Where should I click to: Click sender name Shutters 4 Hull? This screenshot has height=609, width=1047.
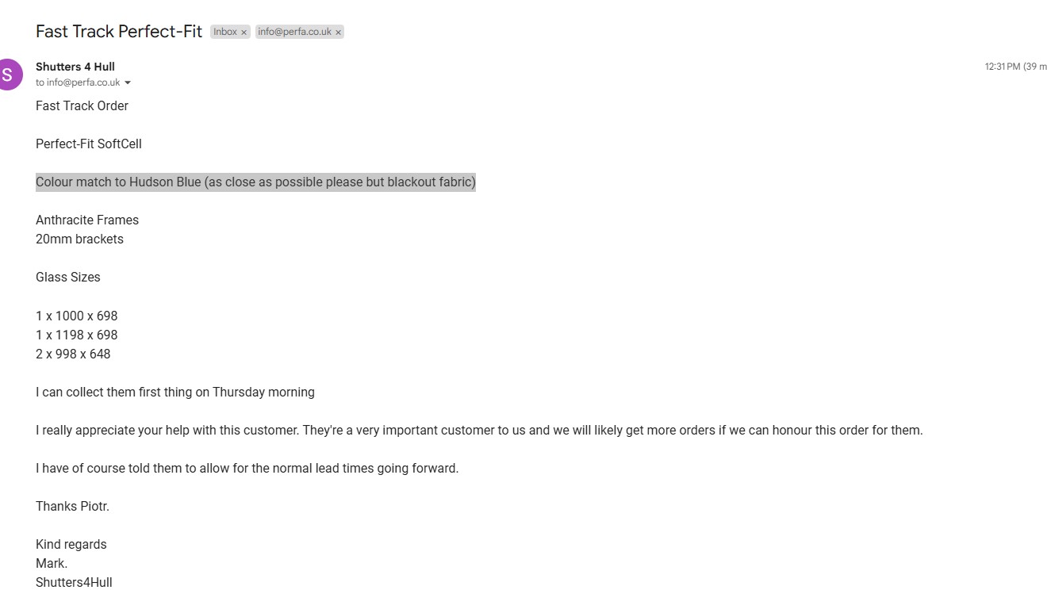click(75, 67)
